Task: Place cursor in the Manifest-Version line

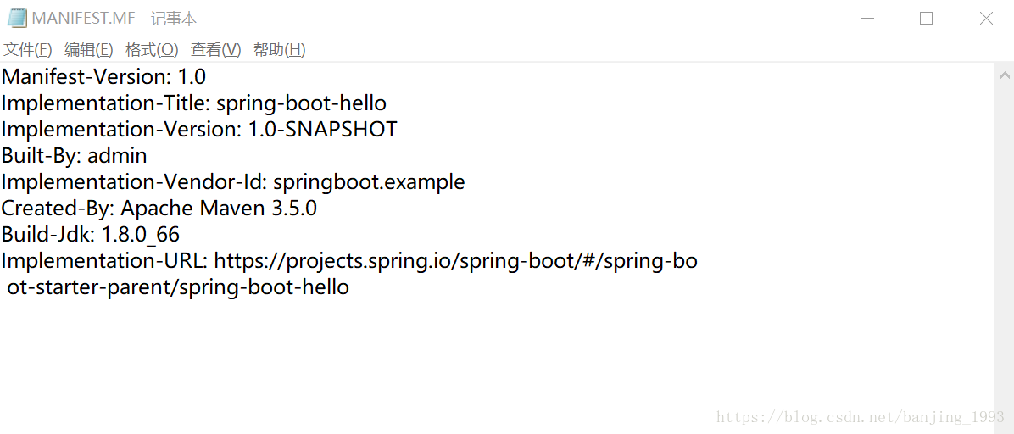Action: (103, 77)
